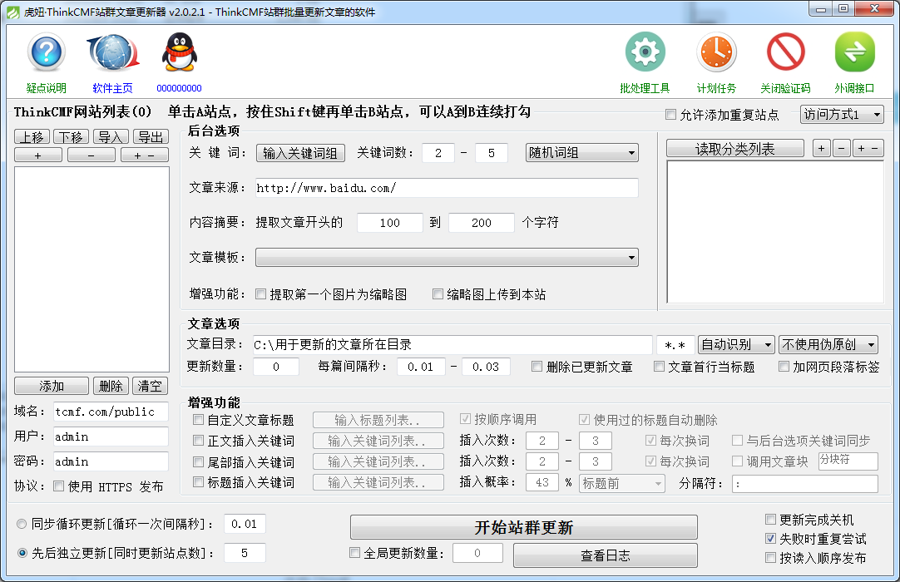The image size is (900, 582).
Task: Click the 循环一次间隔秒 field
Action: coord(245,524)
